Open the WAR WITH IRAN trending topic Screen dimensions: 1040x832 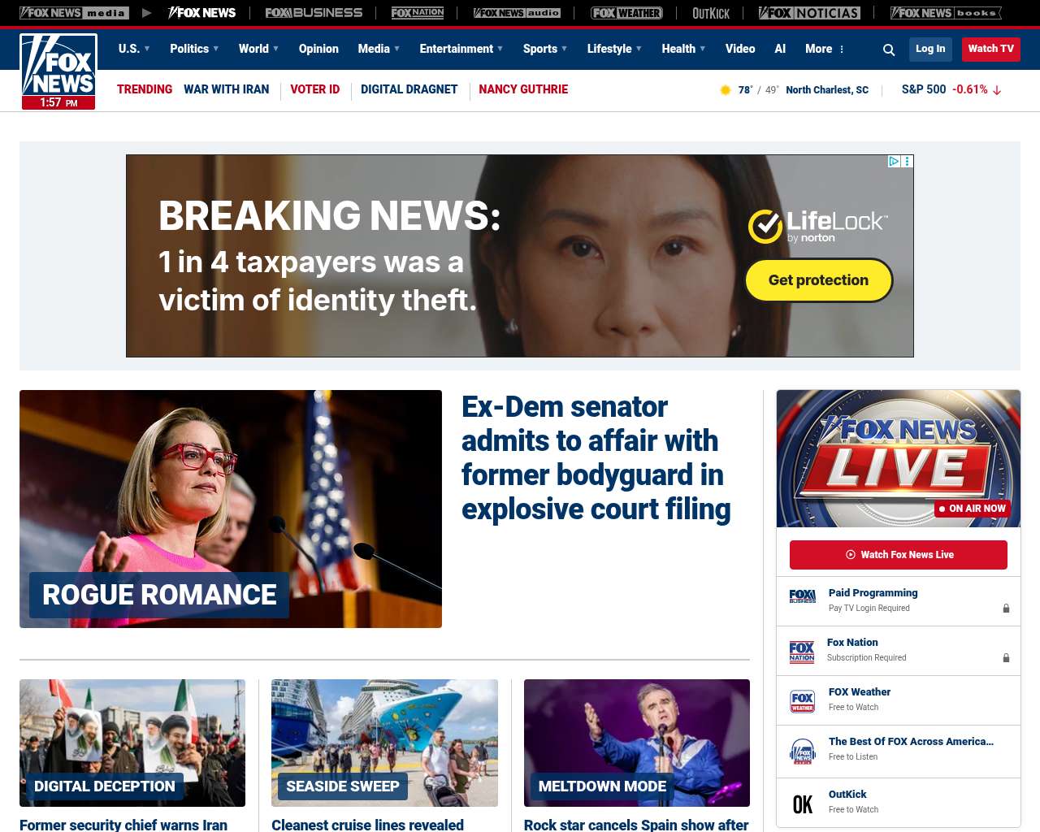tap(226, 89)
